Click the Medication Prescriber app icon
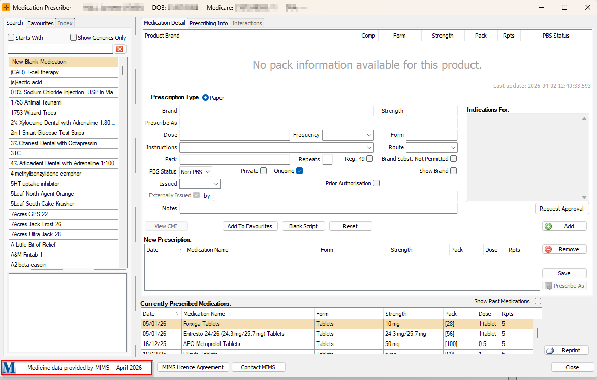Viewport: 597px width, 380px height. pos(6,8)
